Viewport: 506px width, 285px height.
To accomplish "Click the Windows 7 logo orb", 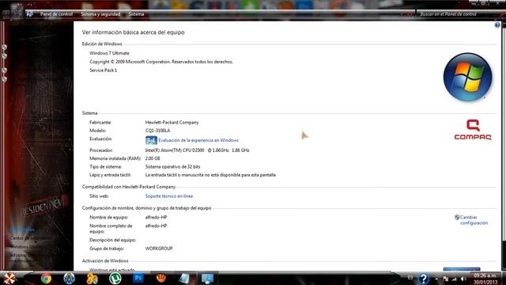I will click(467, 78).
